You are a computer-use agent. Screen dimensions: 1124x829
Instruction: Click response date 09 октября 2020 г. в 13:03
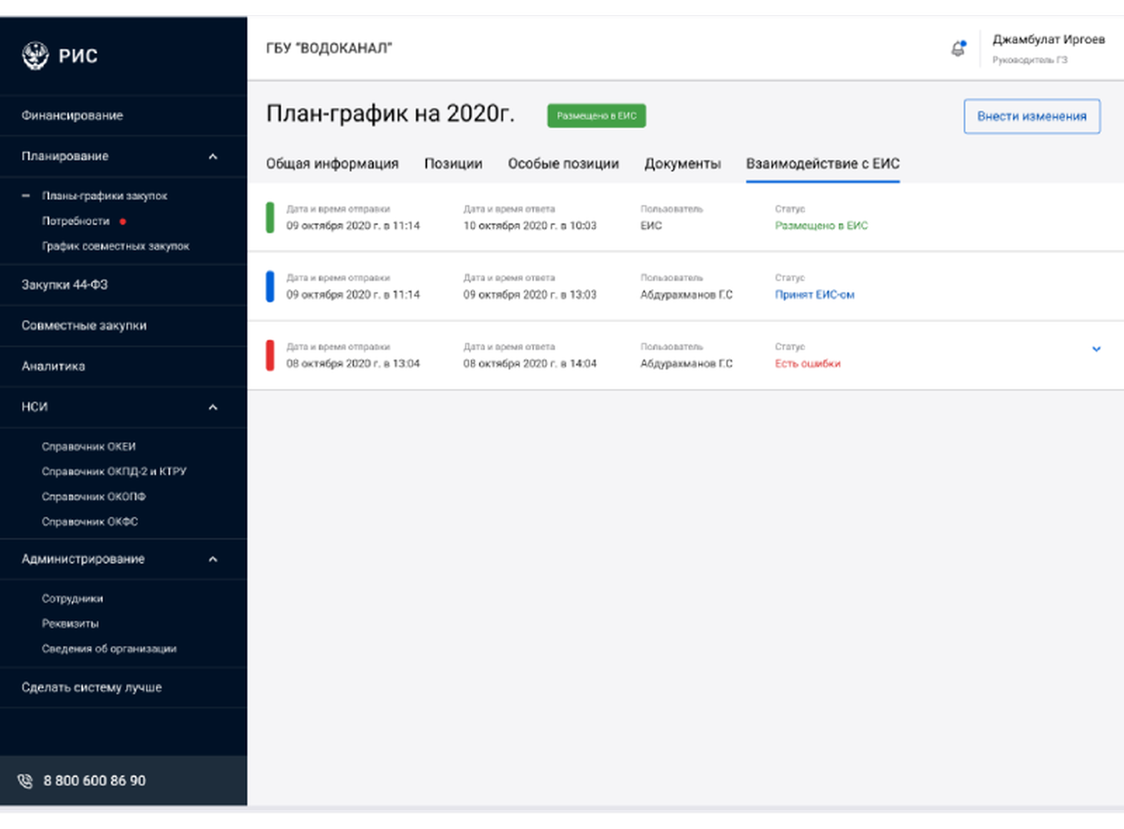(x=530, y=295)
